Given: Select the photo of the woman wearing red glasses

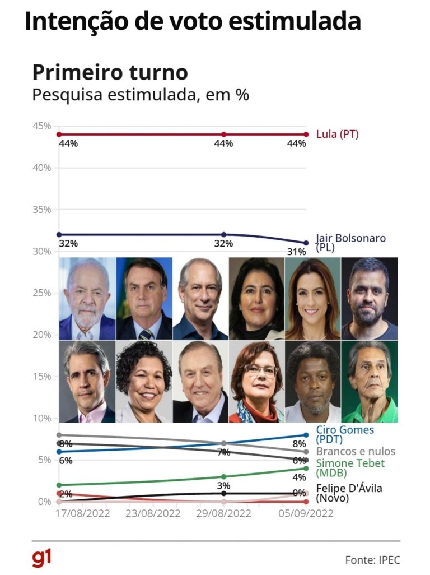Looking at the screenshot, I should point(256,382).
